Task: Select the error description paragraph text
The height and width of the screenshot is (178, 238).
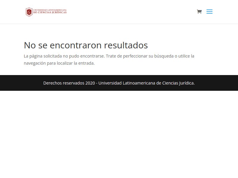Action: coord(109,59)
